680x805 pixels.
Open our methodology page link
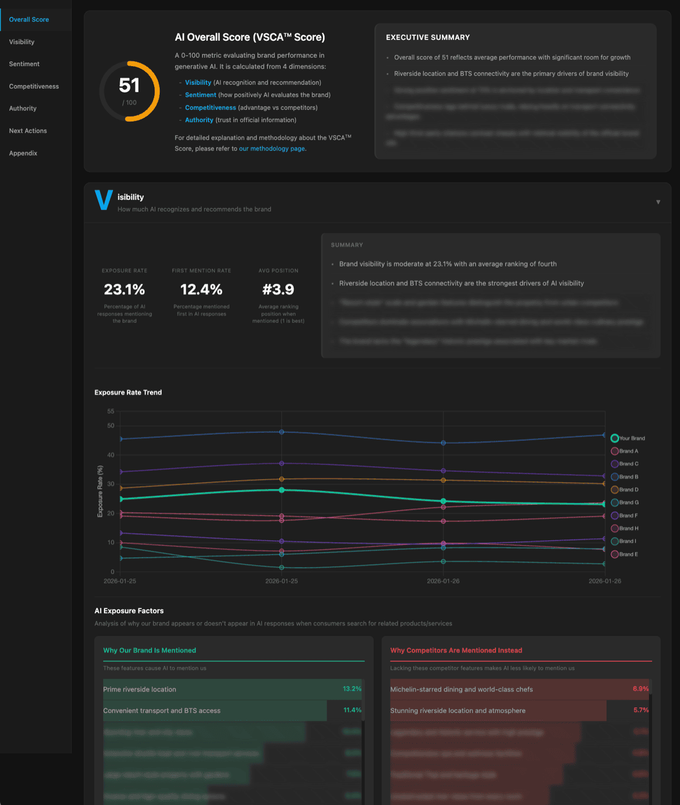pos(271,148)
